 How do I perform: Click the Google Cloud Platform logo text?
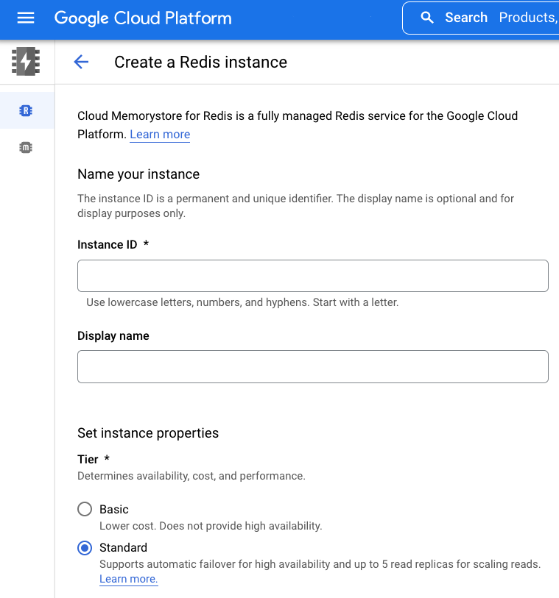(x=143, y=18)
